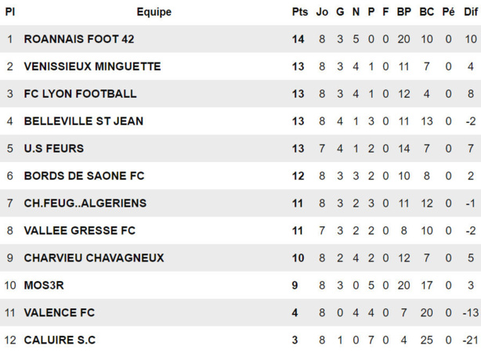Select CHARVIEU CHAVAGNEUX in the table
This screenshot has width=481, height=353.
(x=93, y=258)
